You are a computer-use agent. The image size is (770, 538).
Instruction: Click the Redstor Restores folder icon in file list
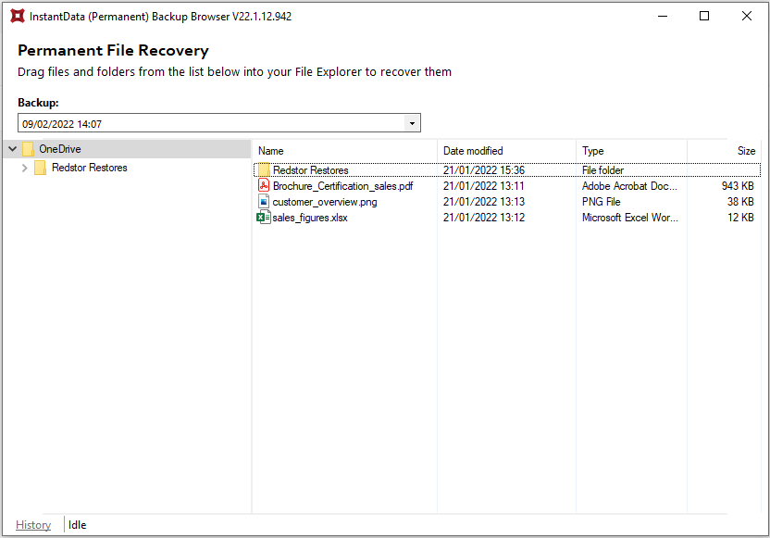pos(264,170)
